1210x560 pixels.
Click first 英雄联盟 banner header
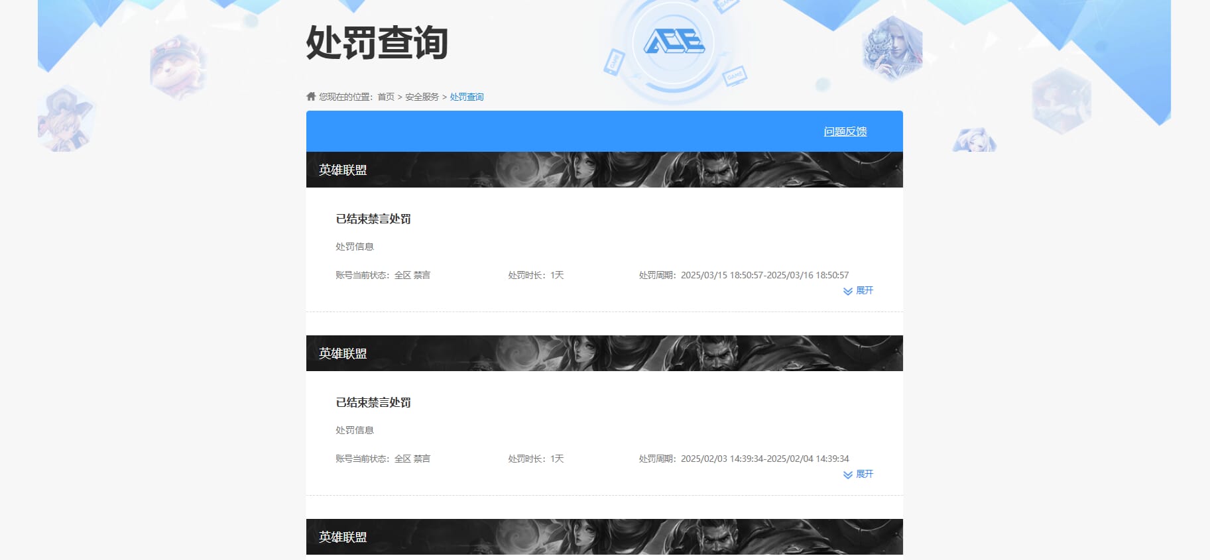(605, 170)
